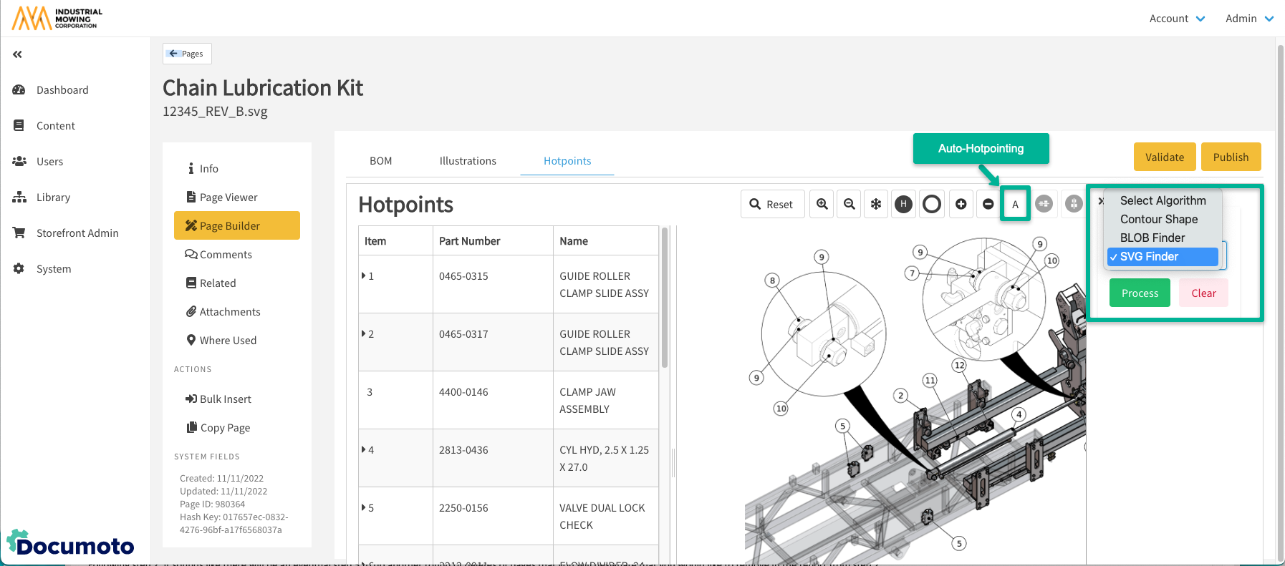Click the zoom in magnifier icon

point(822,204)
